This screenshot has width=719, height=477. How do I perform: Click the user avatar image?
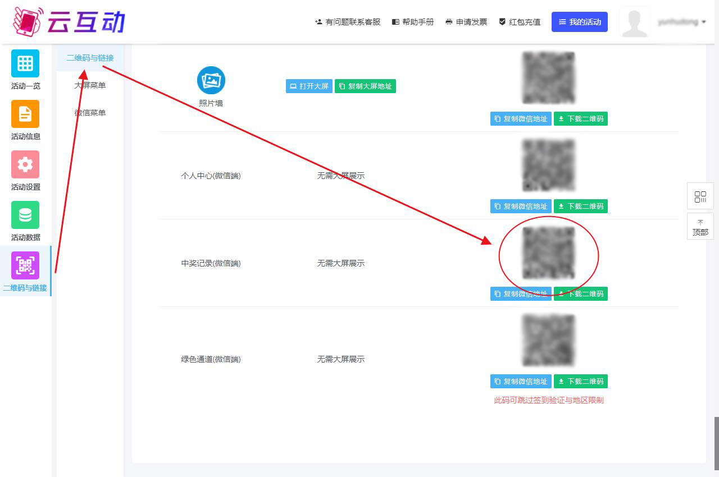(635, 22)
